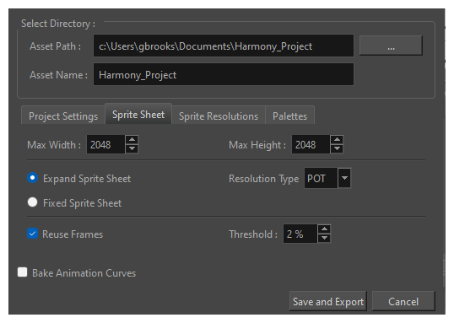This screenshot has height=323, width=454.
Task: Open the Sprite Resolutions tab
Action: pyautogui.click(x=219, y=116)
